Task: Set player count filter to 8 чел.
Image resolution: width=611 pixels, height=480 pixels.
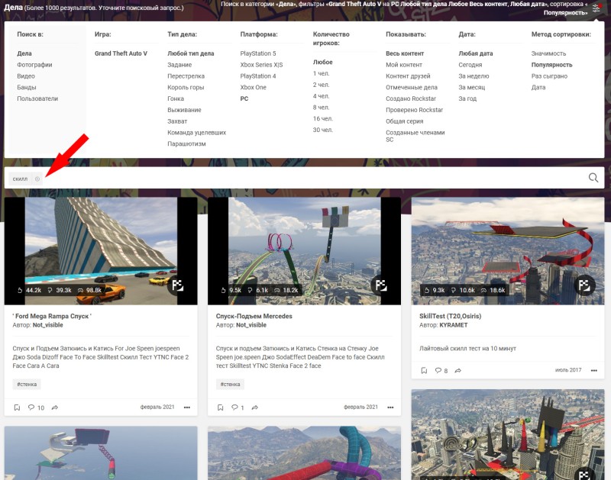Action: pyautogui.click(x=321, y=107)
